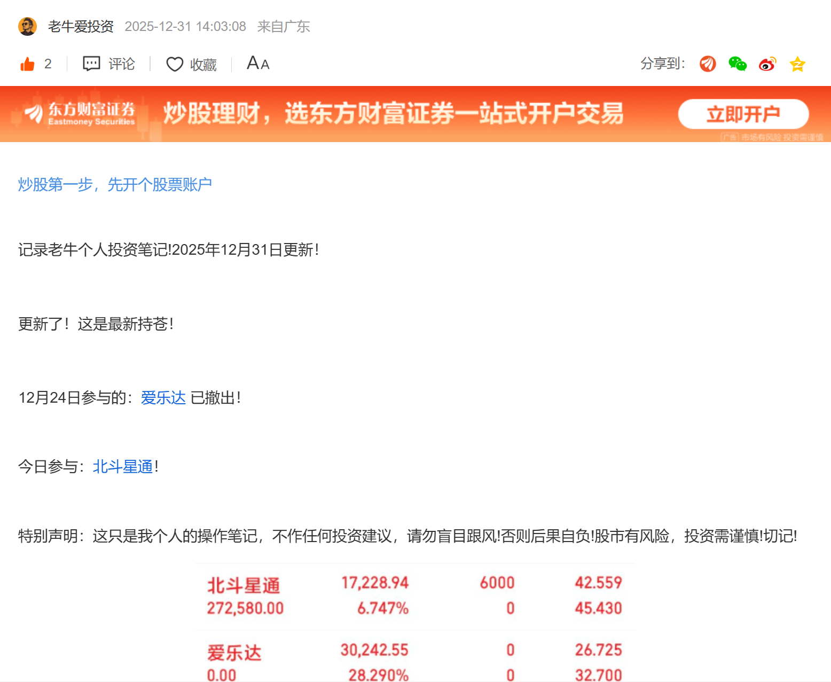The height and width of the screenshot is (682, 831).
Task: Click post timestamp 2025-12-31 14:03:08
Action: [x=185, y=26]
